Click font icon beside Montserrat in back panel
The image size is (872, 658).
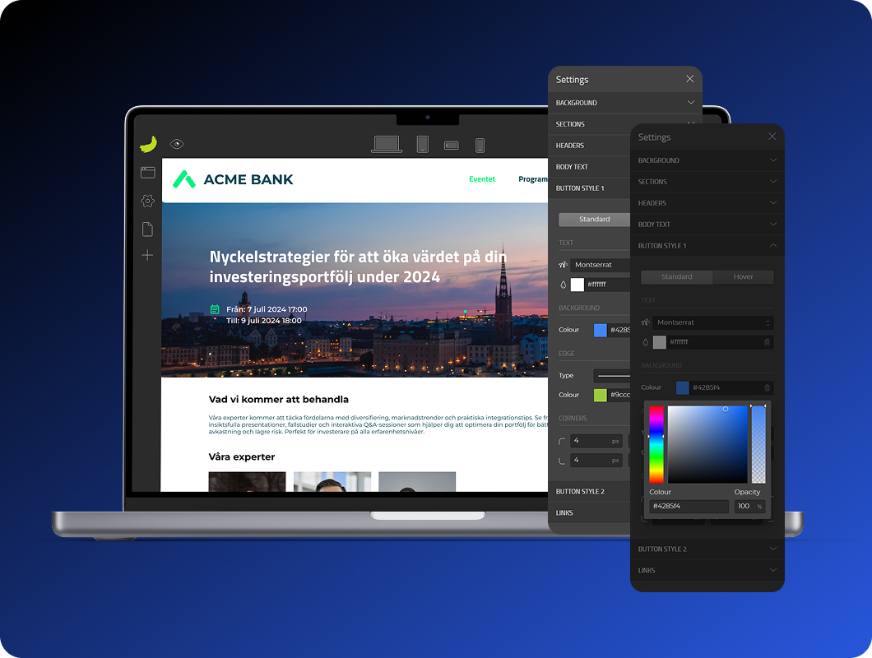[x=563, y=265]
